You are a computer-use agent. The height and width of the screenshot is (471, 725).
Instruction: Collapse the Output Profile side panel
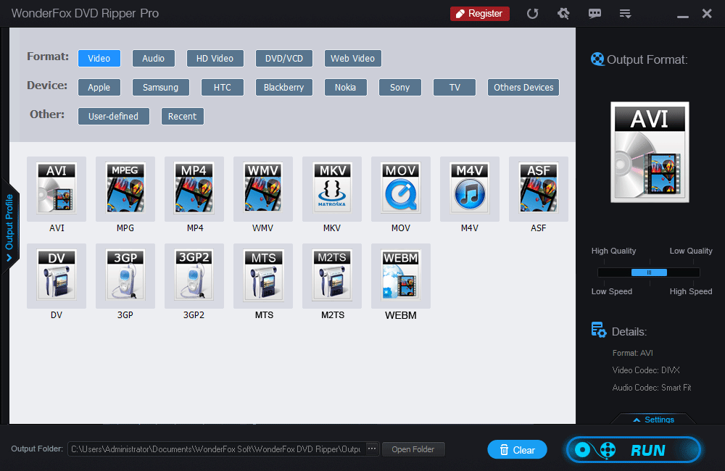click(x=9, y=227)
